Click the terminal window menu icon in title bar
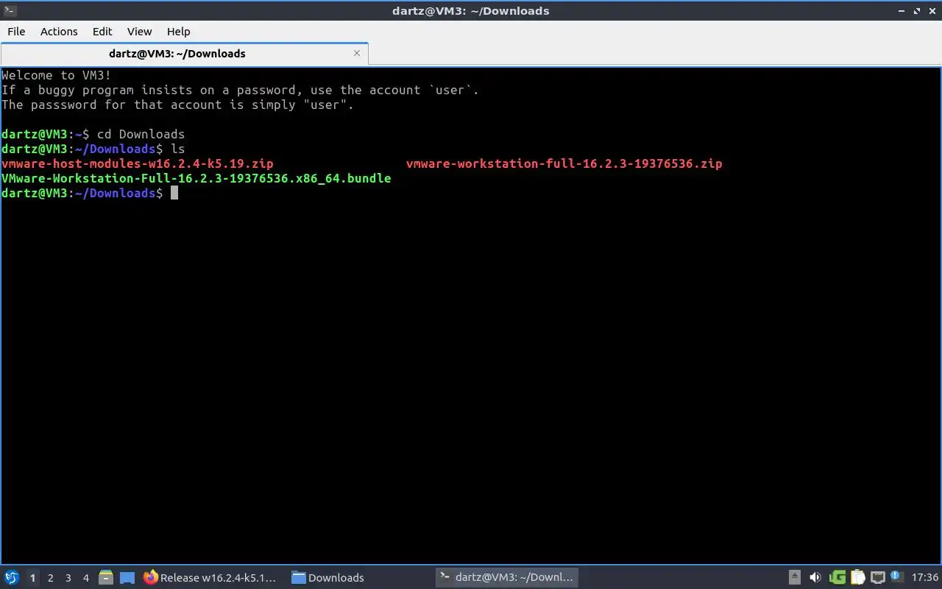This screenshot has height=589, width=942. [9, 10]
